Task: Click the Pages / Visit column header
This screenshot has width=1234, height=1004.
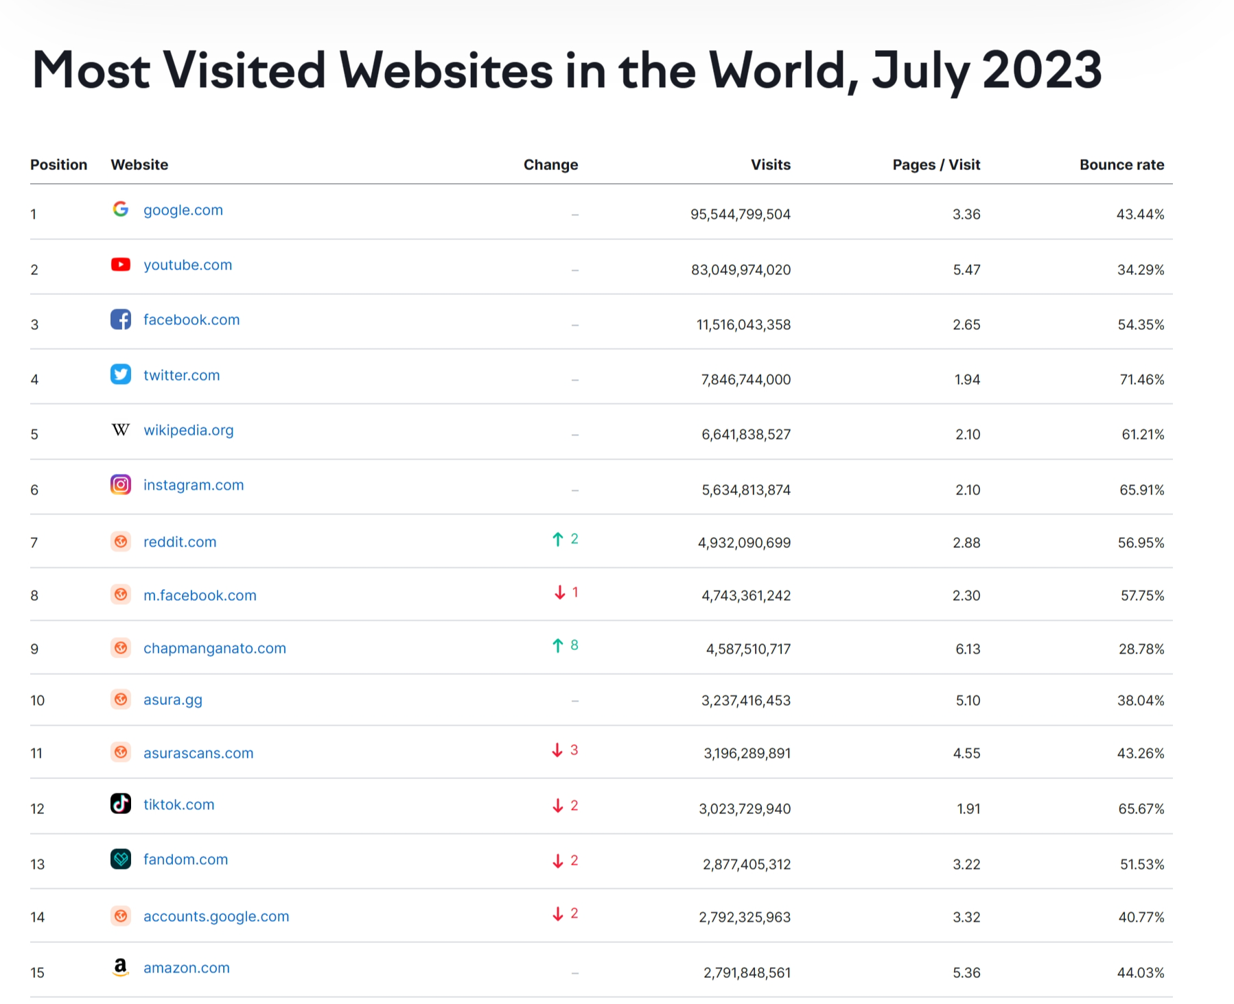Action: (x=937, y=165)
